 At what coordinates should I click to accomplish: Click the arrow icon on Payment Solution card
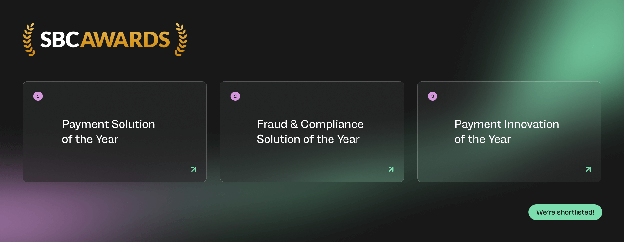pyautogui.click(x=194, y=169)
